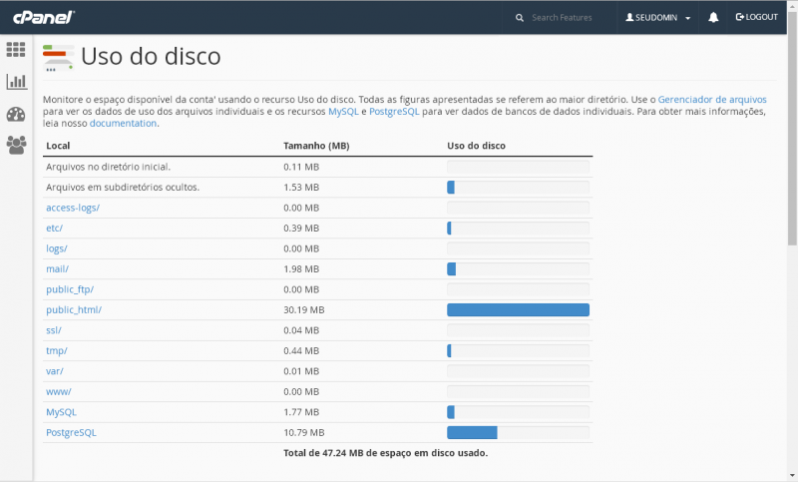Open the tmp/ directory link
Image resolution: width=798 pixels, height=482 pixels.
coord(57,350)
